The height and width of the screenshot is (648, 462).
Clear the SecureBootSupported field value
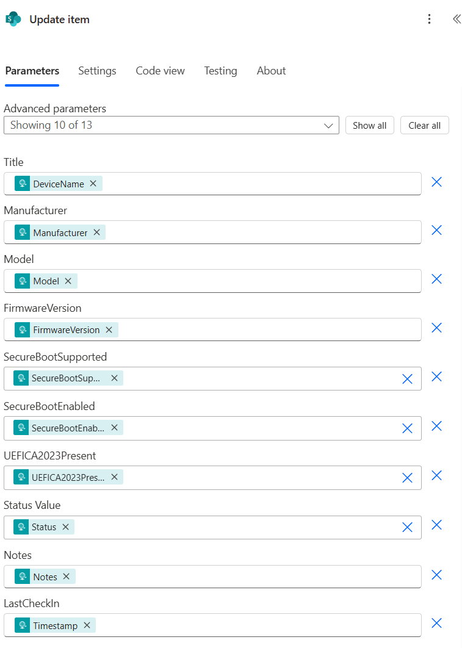(x=407, y=379)
